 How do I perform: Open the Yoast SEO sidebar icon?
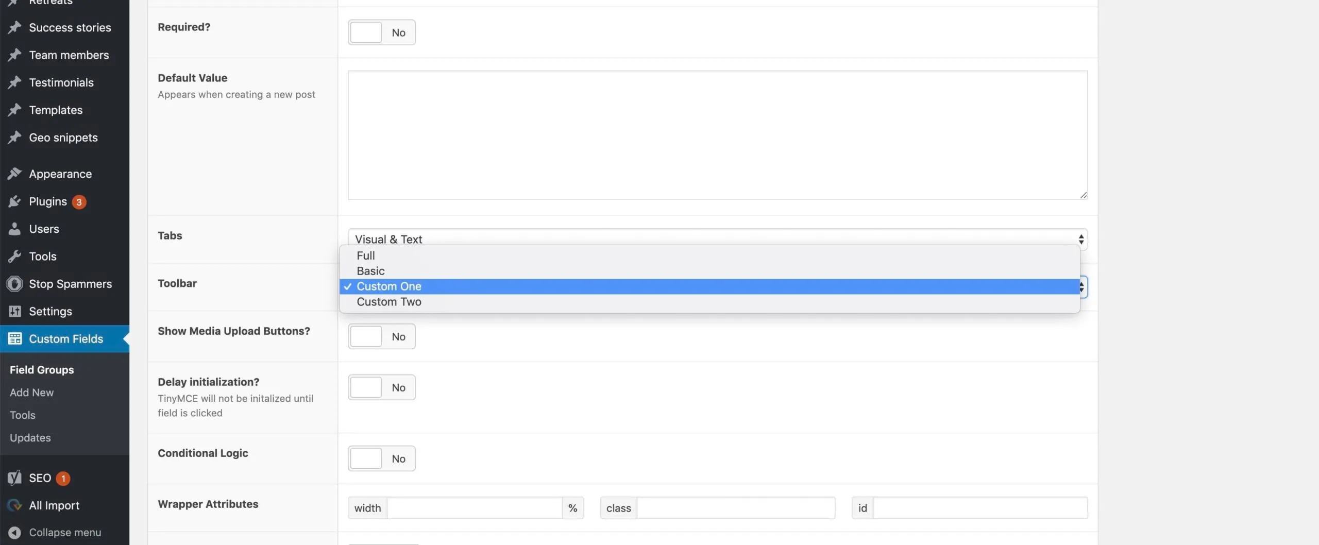coord(14,478)
